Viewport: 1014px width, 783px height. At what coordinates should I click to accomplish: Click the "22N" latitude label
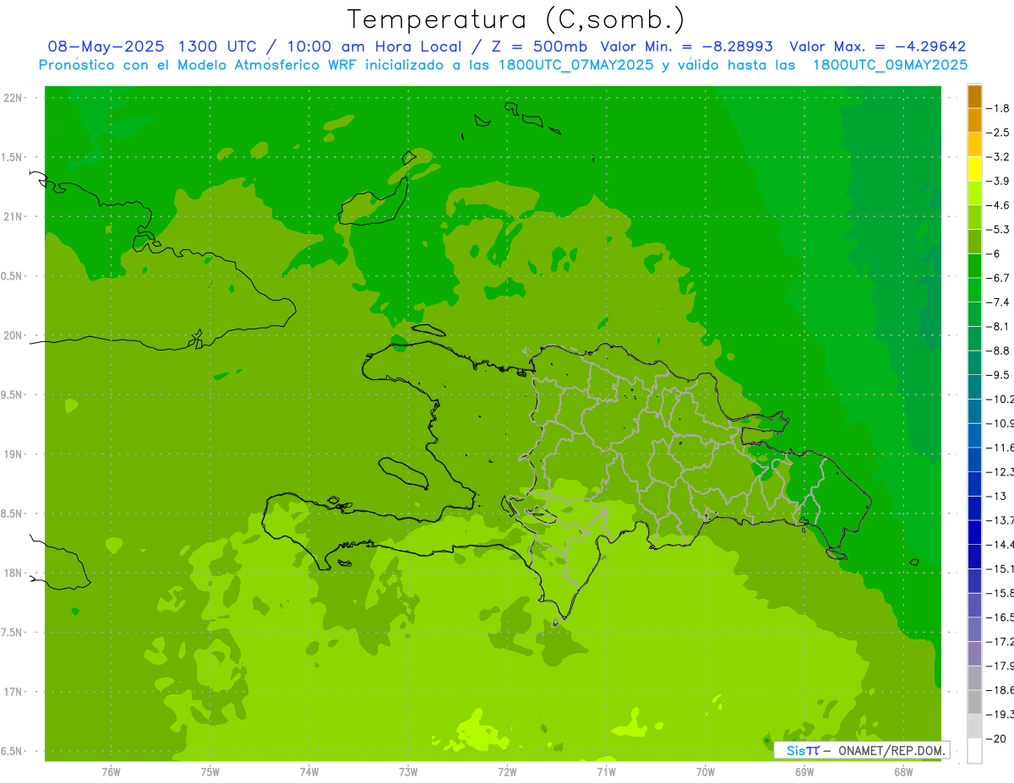tap(13, 98)
